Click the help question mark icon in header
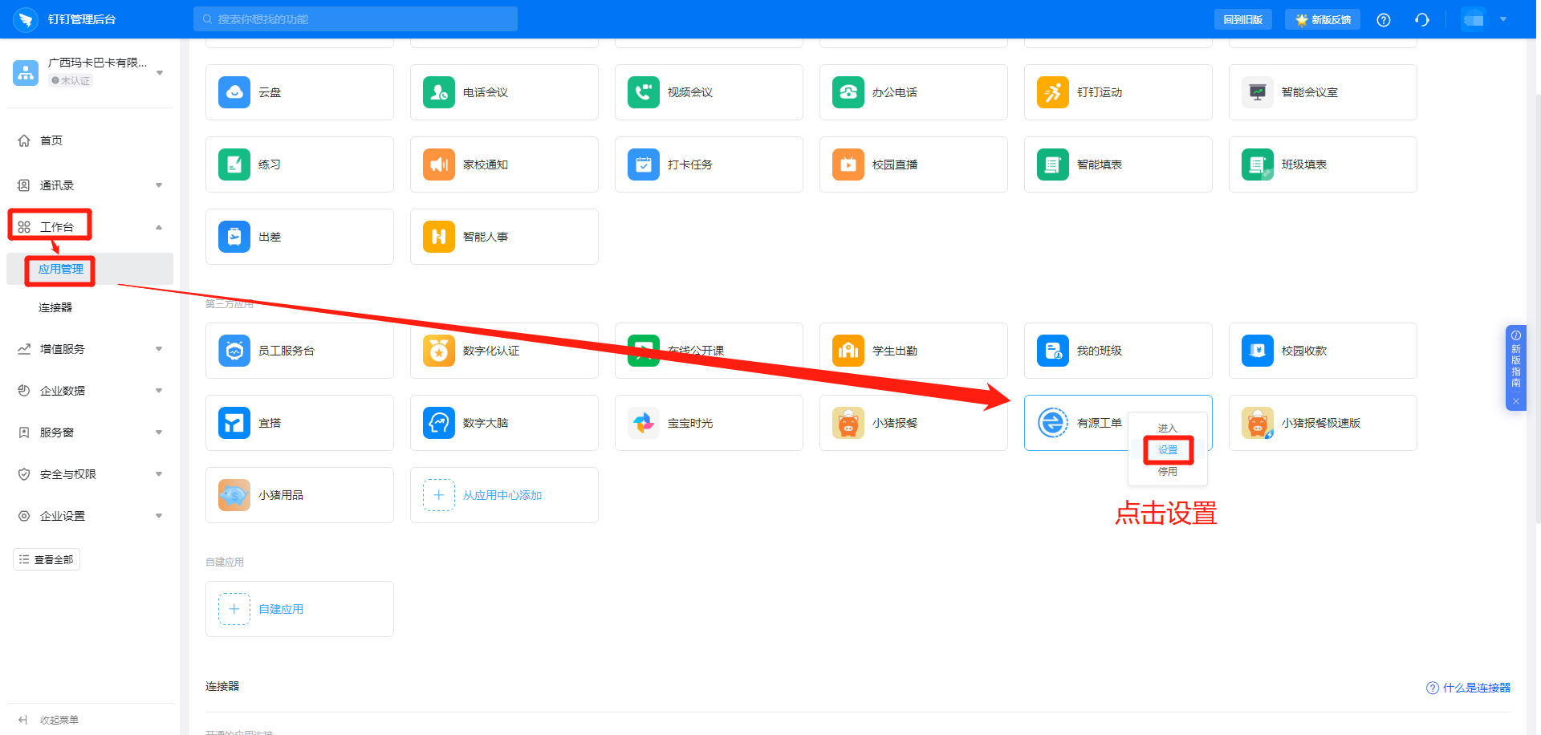 tap(1384, 20)
